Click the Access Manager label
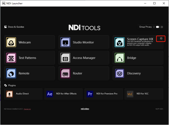The height and width of the screenshot is (125, 169). click(x=84, y=58)
